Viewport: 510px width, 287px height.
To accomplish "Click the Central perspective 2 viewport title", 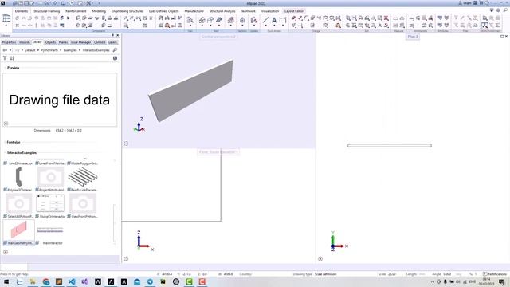I will [218, 37].
